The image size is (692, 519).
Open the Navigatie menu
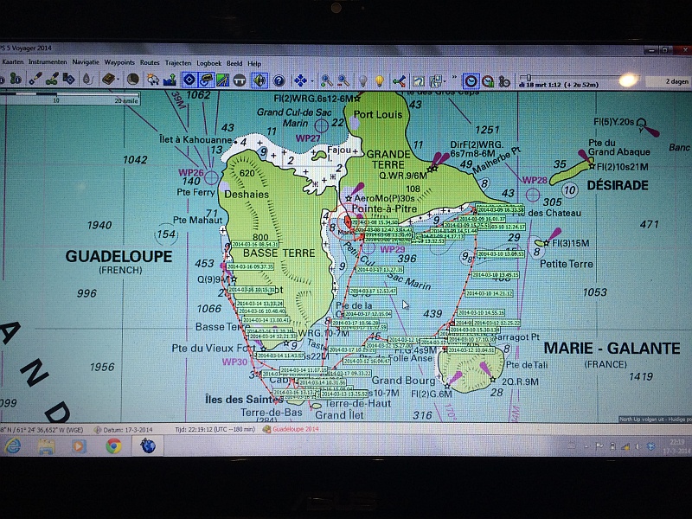[x=86, y=62]
